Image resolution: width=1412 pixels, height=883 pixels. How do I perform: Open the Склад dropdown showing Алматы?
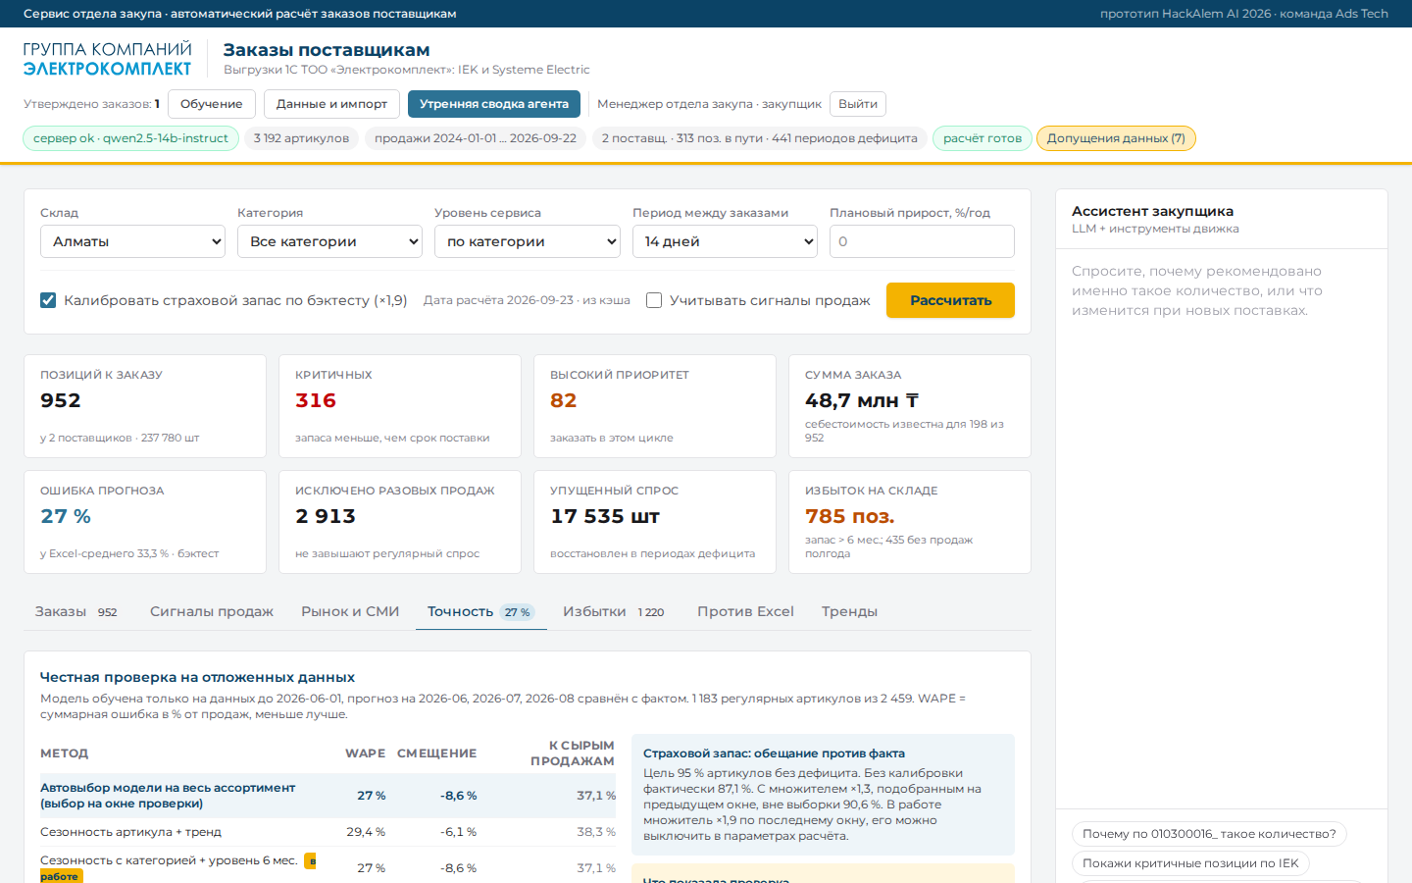tap(133, 241)
